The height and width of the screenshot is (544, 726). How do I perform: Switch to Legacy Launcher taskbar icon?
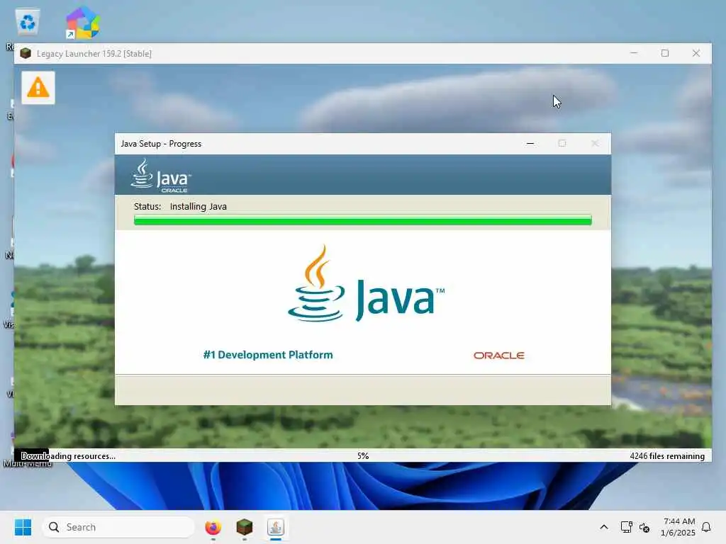pos(245,527)
